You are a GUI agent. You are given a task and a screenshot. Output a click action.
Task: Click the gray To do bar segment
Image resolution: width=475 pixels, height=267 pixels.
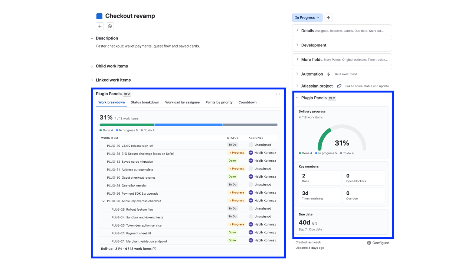coord(250,125)
